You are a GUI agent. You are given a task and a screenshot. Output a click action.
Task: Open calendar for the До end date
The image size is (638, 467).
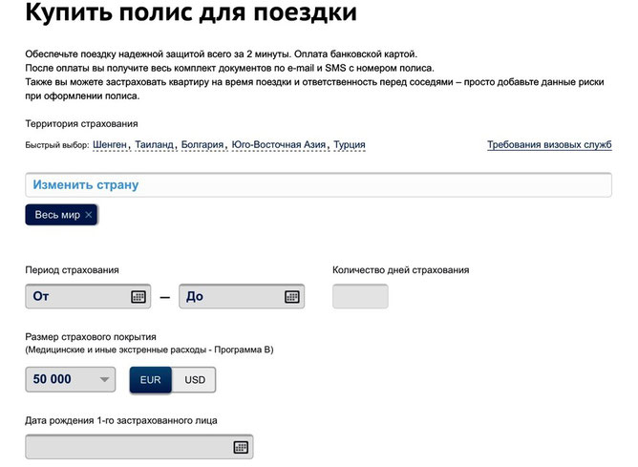(291, 297)
